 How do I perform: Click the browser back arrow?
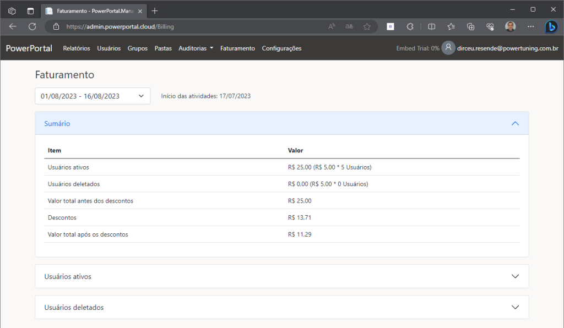point(13,26)
